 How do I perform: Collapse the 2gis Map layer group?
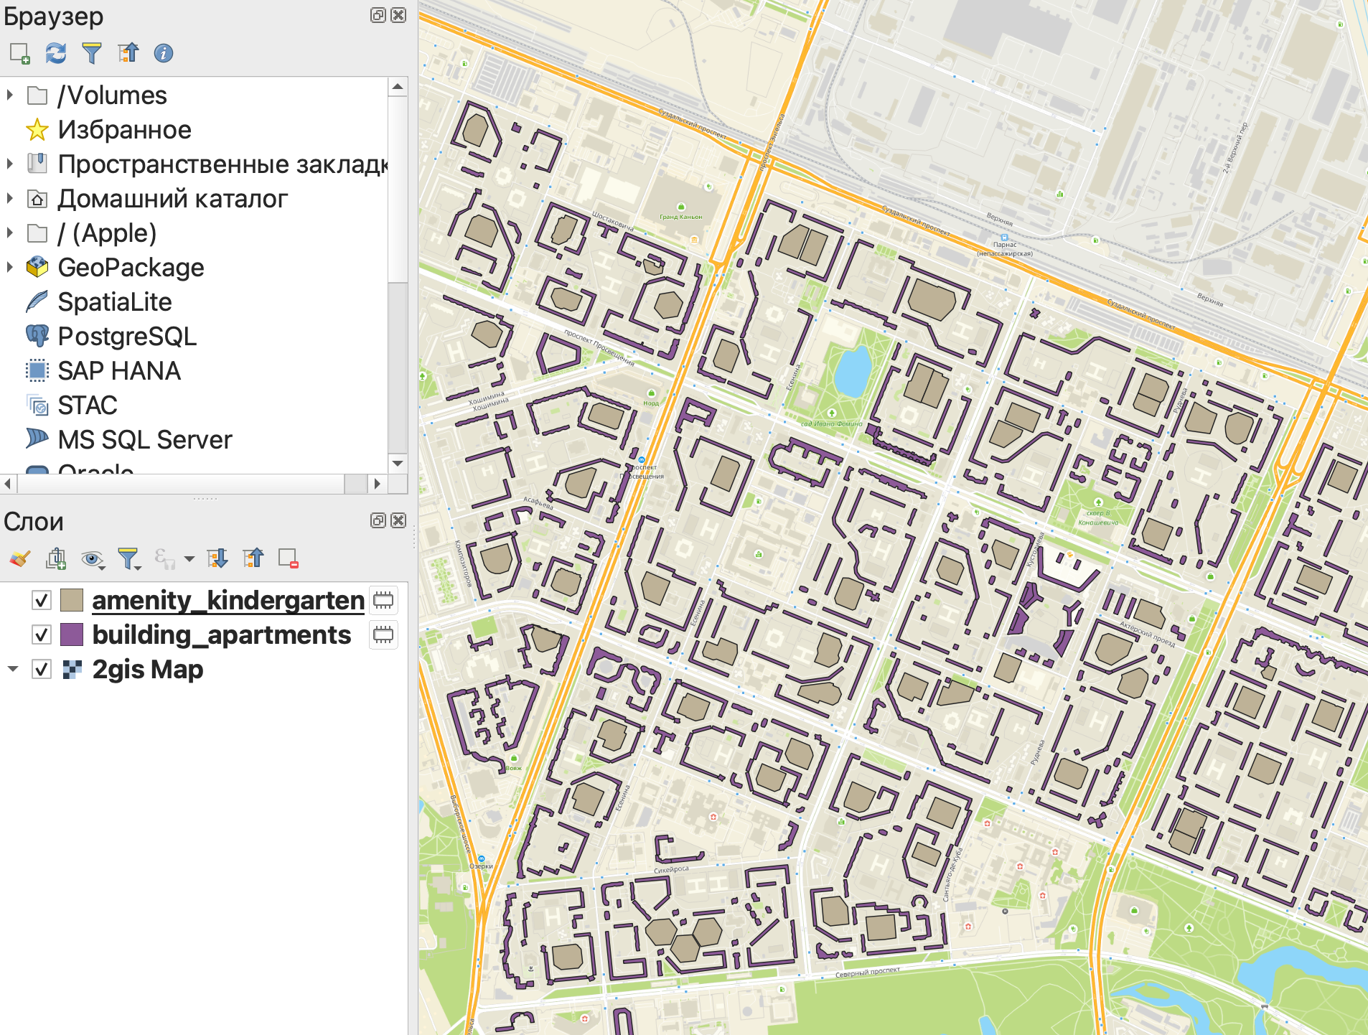(x=13, y=669)
